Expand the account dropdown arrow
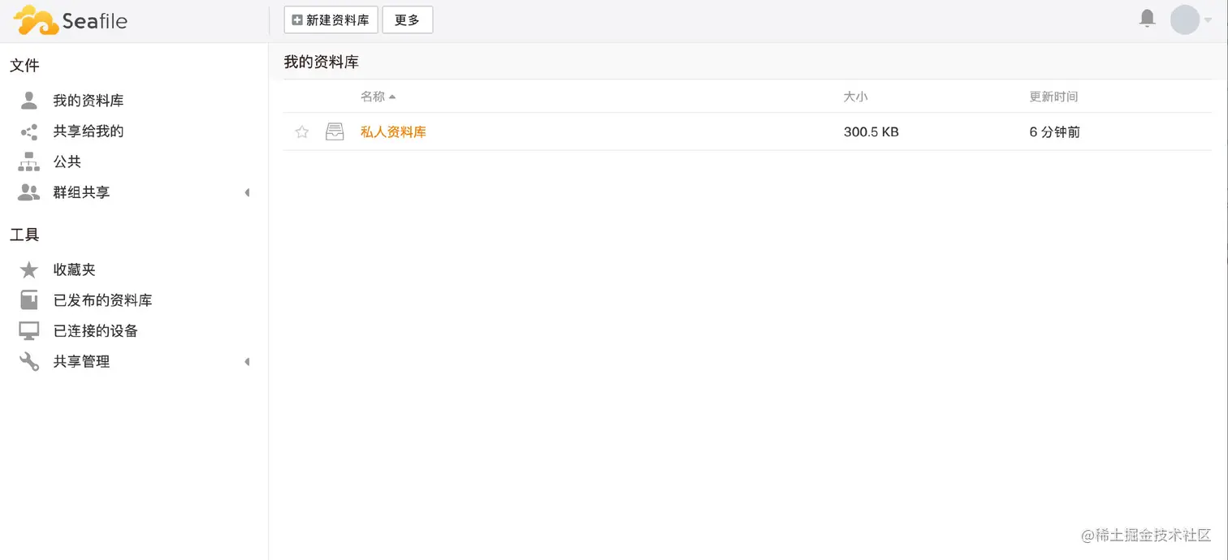1228x560 pixels. pyautogui.click(x=1208, y=20)
